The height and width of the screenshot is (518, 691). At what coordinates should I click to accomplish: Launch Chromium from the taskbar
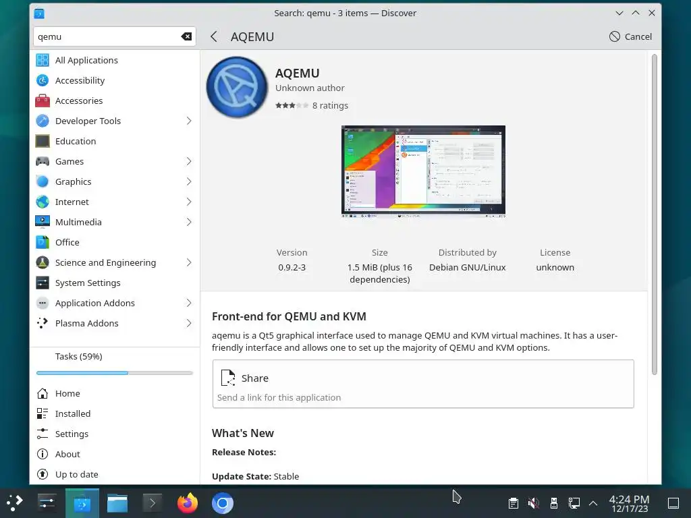223,503
